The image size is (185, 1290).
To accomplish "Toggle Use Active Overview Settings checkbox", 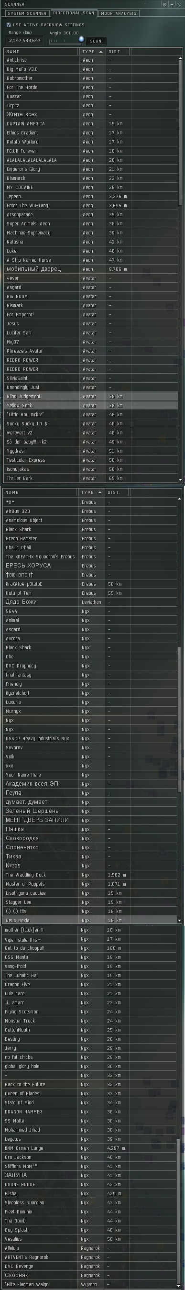I will (x=9, y=24).
